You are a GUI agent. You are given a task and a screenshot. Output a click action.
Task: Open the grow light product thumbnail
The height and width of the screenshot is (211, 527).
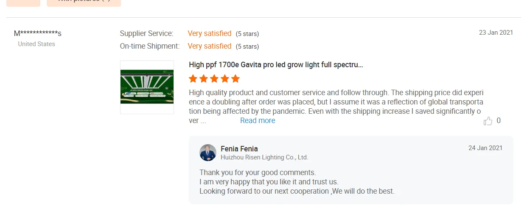(x=147, y=87)
